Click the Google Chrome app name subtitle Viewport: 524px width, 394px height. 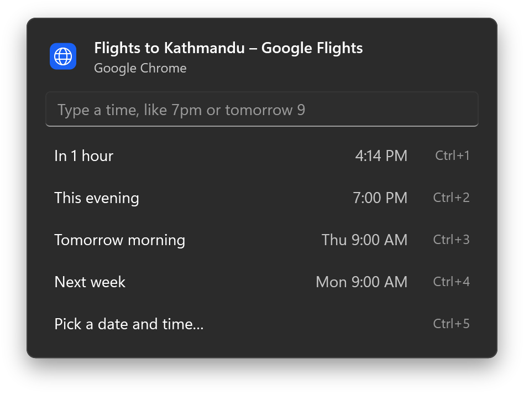click(140, 68)
